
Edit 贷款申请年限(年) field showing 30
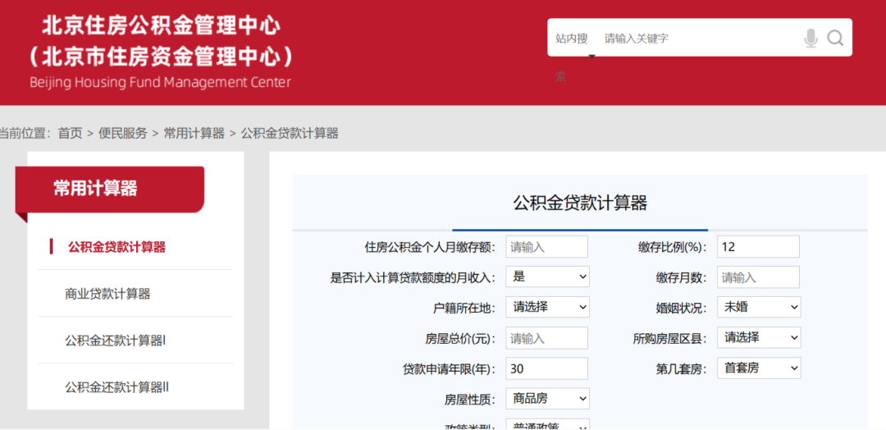coord(546,368)
